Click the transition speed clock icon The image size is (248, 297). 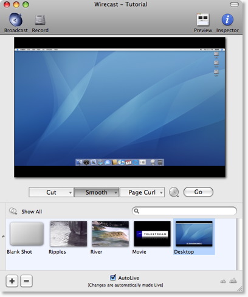[x=174, y=192]
